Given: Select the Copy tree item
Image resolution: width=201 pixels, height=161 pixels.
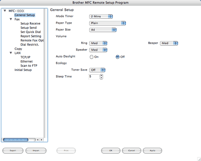Looking at the screenshot, I should pos(18,49).
